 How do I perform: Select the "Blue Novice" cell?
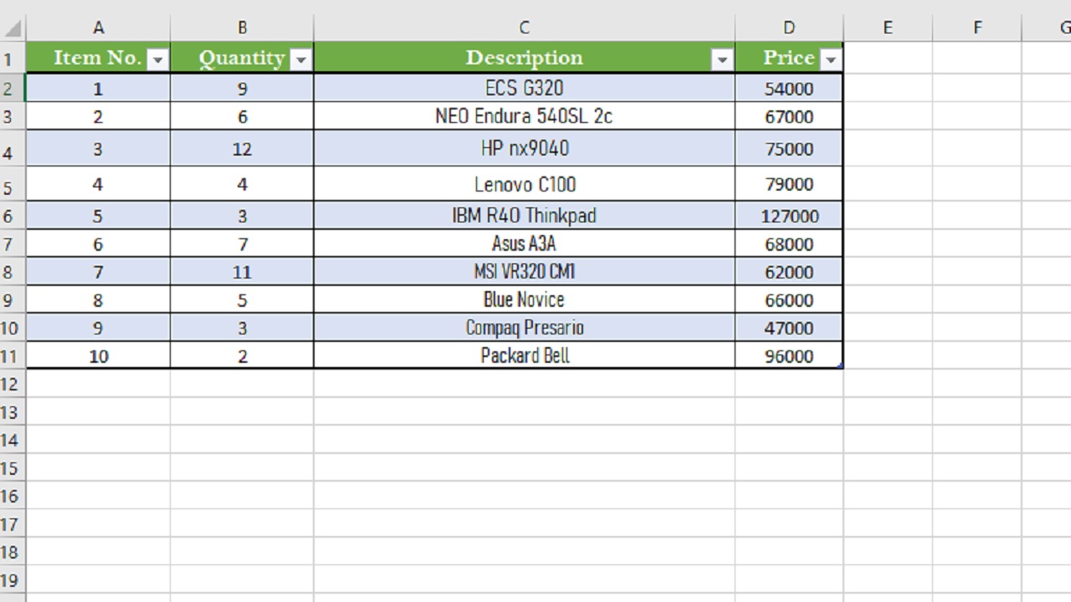point(525,300)
